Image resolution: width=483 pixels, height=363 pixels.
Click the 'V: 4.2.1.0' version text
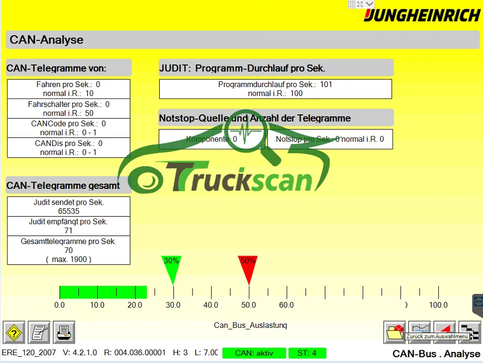click(x=80, y=353)
